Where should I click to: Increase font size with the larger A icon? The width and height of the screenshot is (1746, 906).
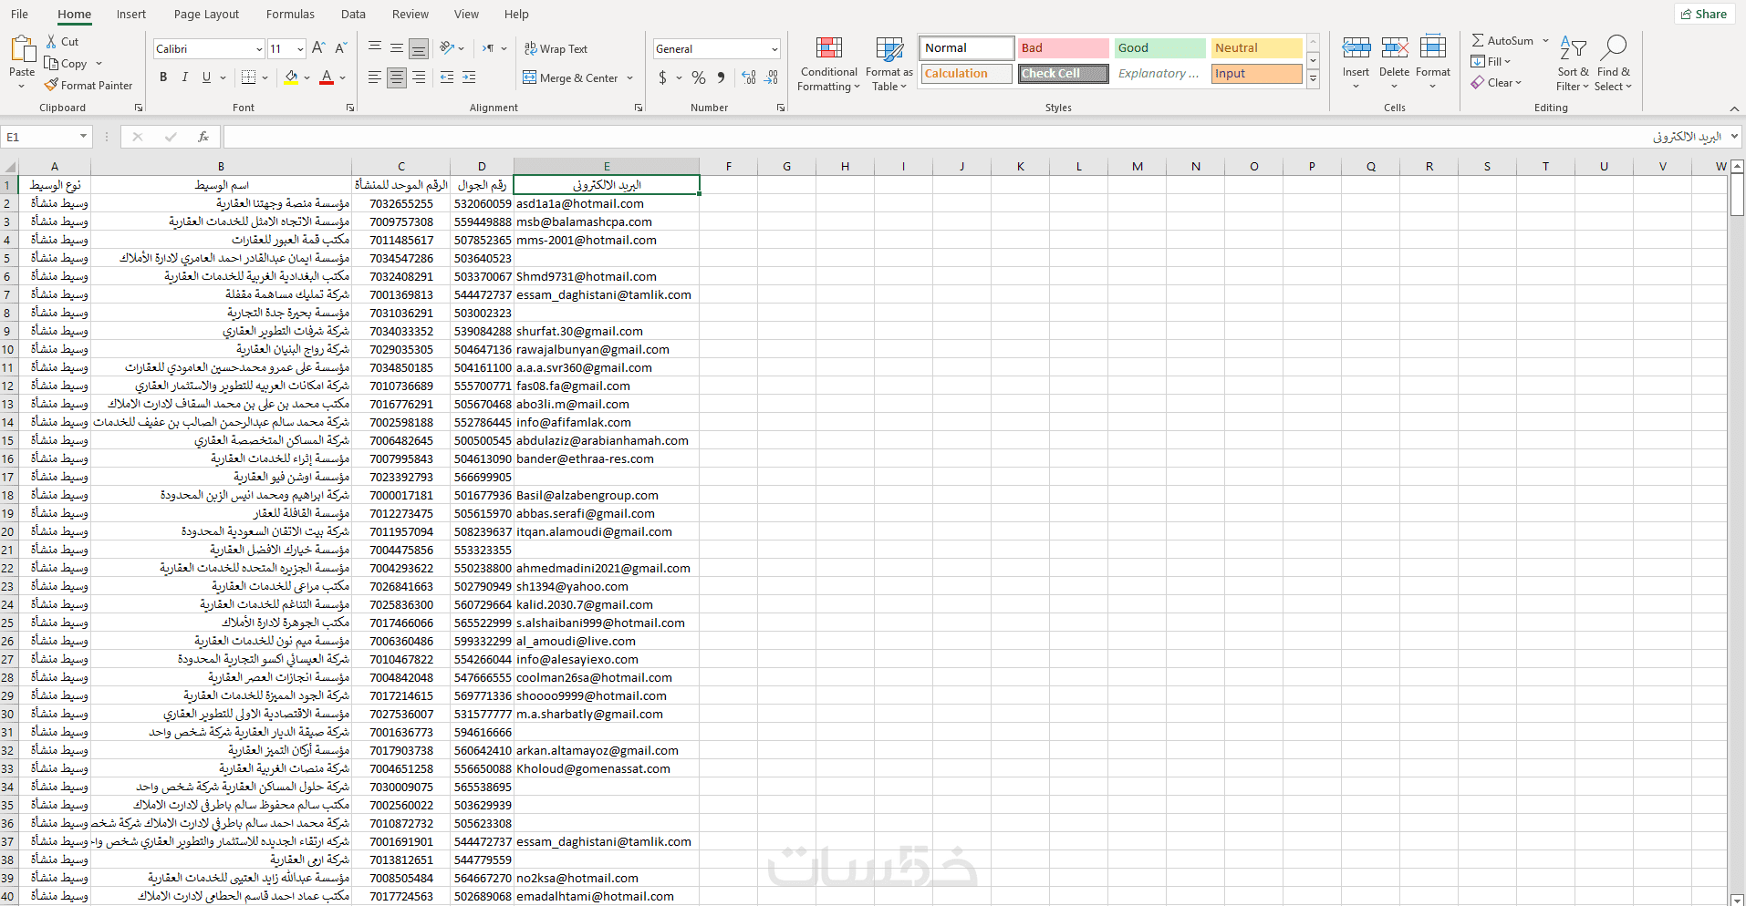[318, 48]
